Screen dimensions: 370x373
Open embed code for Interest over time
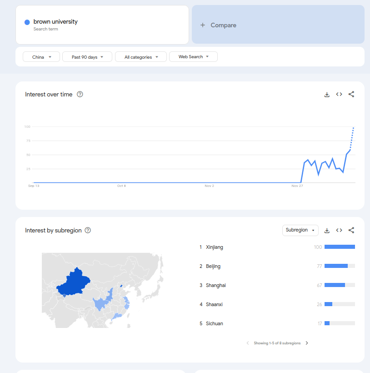coord(339,94)
